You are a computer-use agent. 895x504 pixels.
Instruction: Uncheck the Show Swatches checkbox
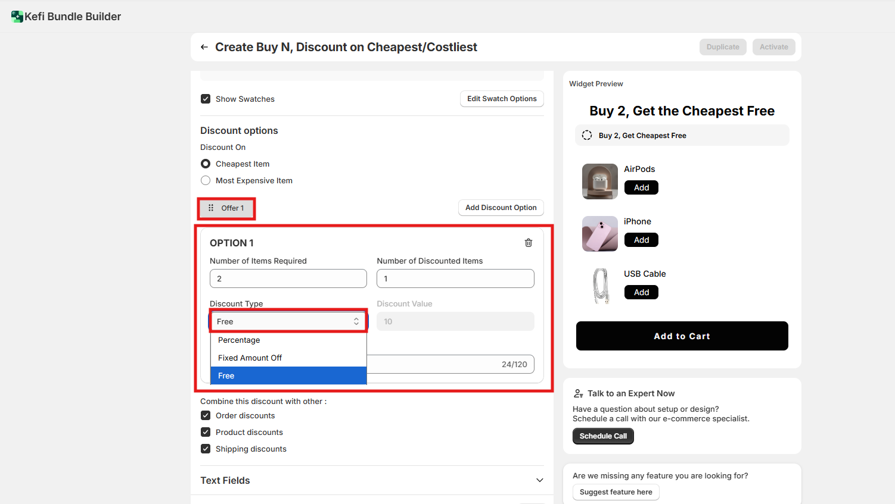pos(206,99)
